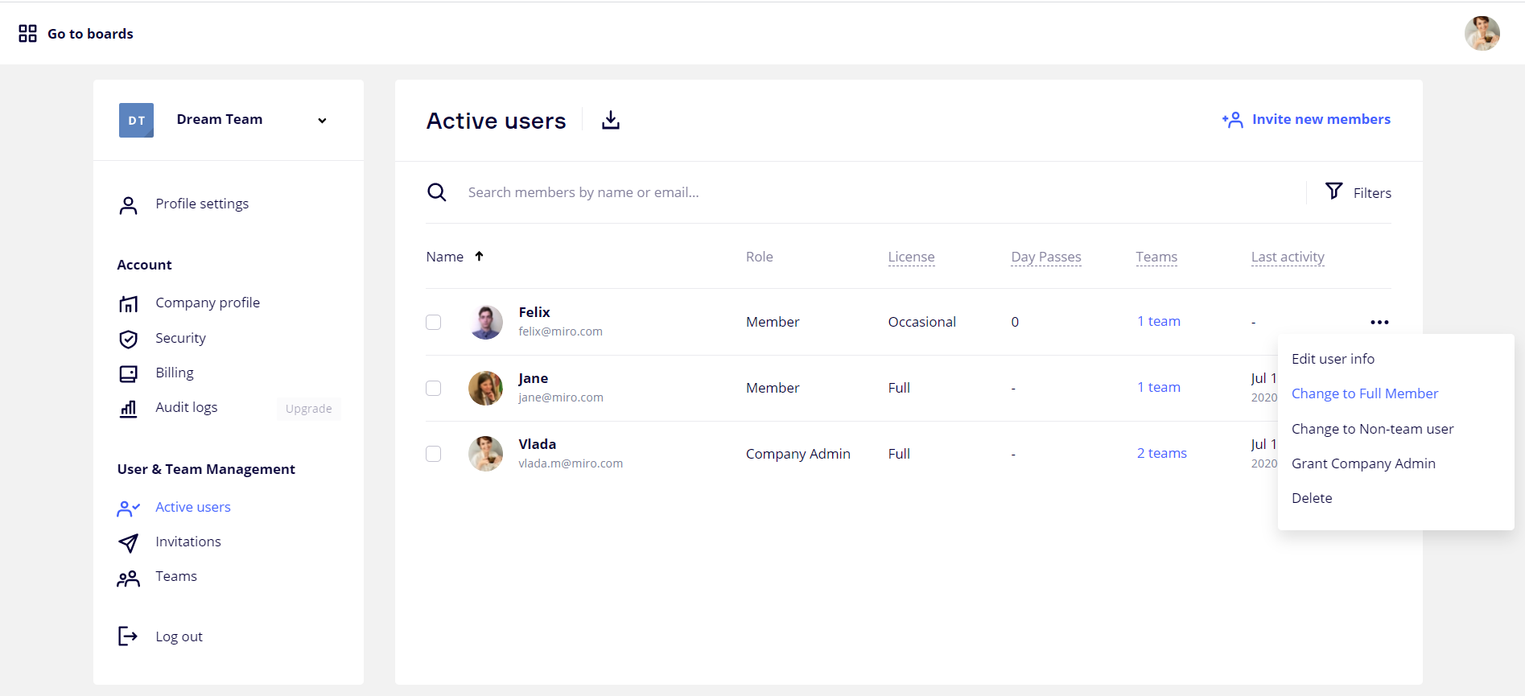Open the Filters funnel icon
The image size is (1525, 696).
point(1333,191)
